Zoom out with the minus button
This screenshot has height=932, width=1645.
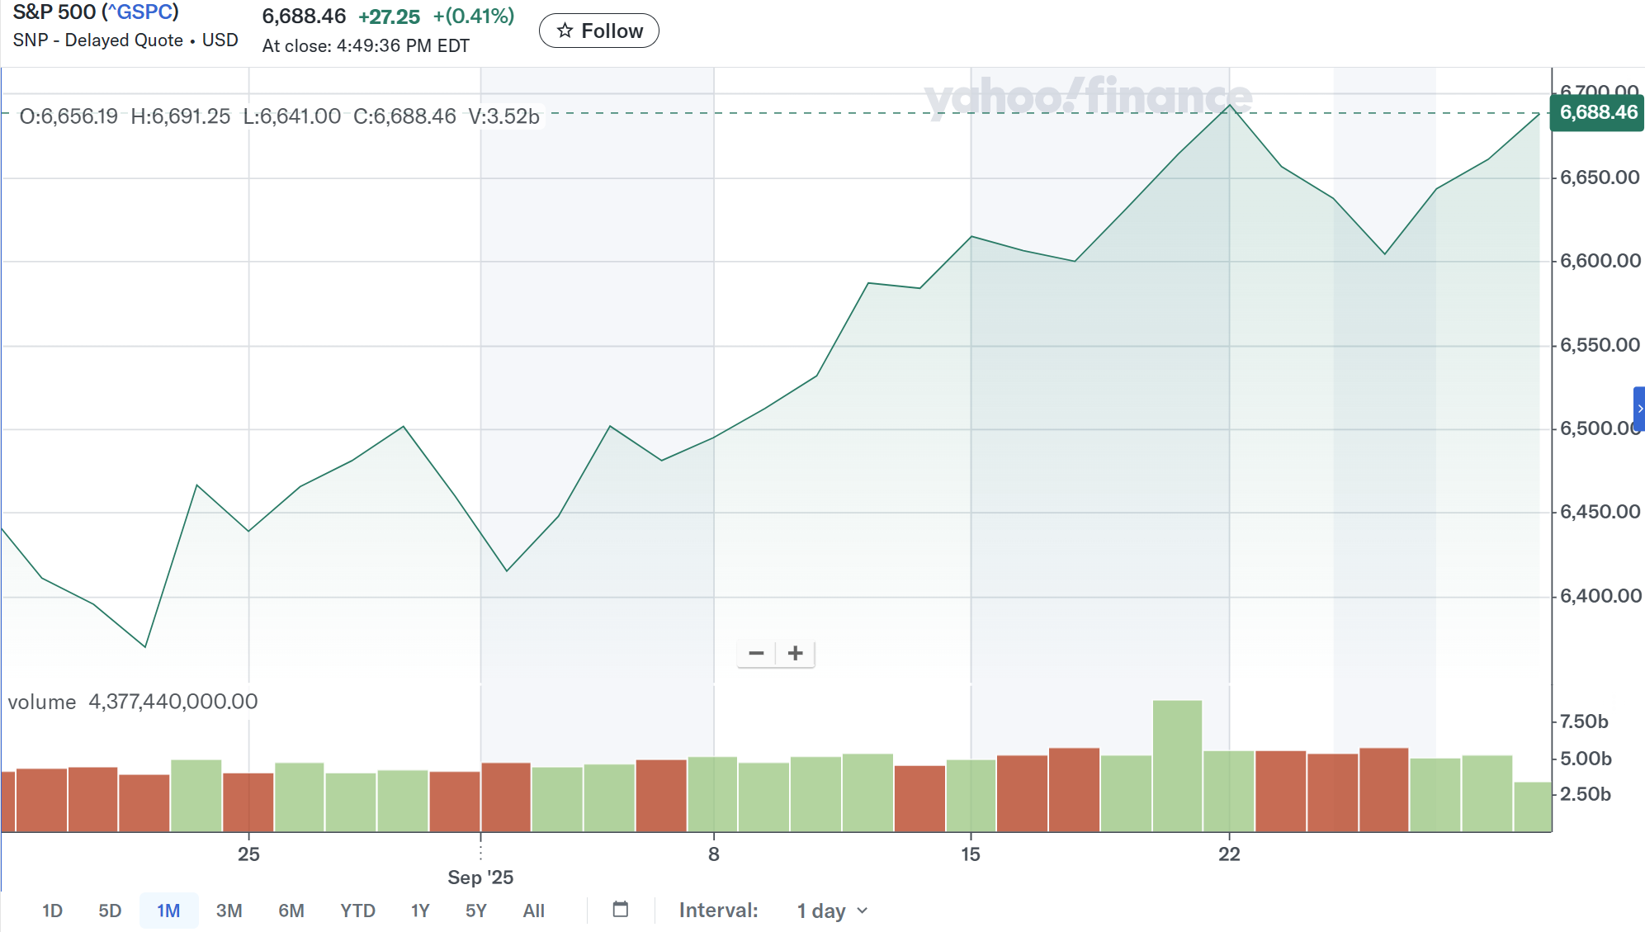coord(756,654)
